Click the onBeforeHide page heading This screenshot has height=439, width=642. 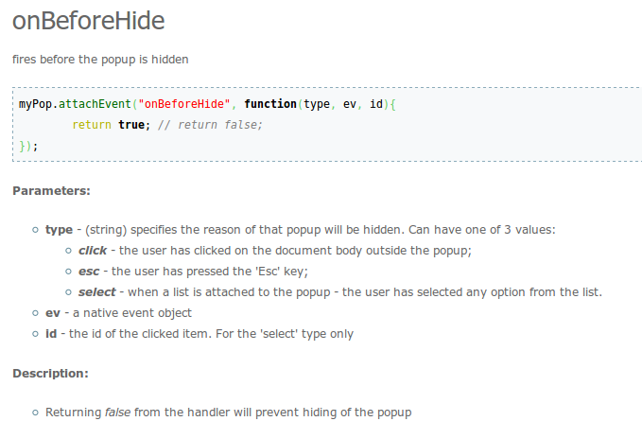89,21
